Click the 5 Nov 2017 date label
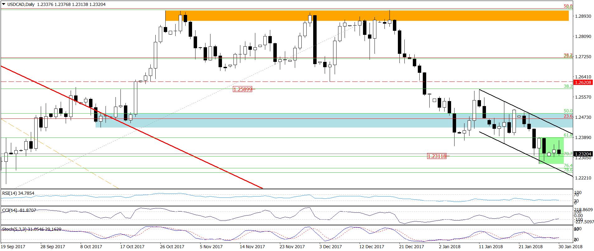The height and width of the screenshot is (251, 594). (211, 247)
